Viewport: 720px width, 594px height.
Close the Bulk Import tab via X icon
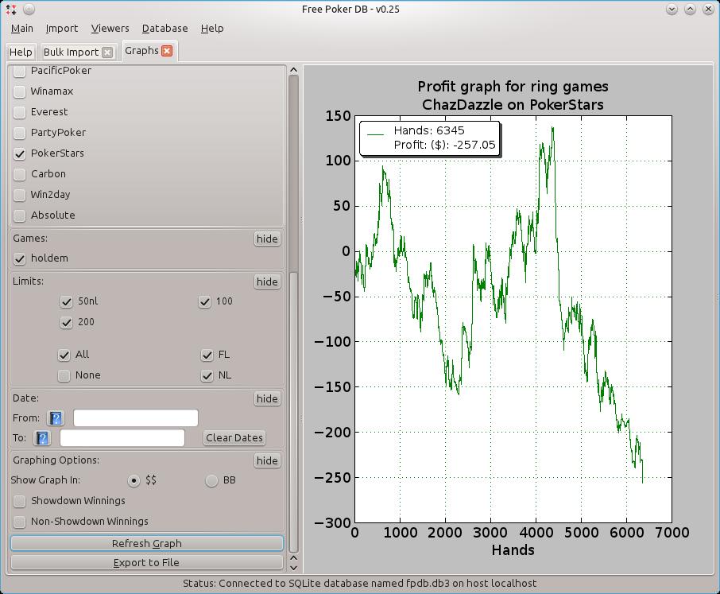(x=107, y=52)
